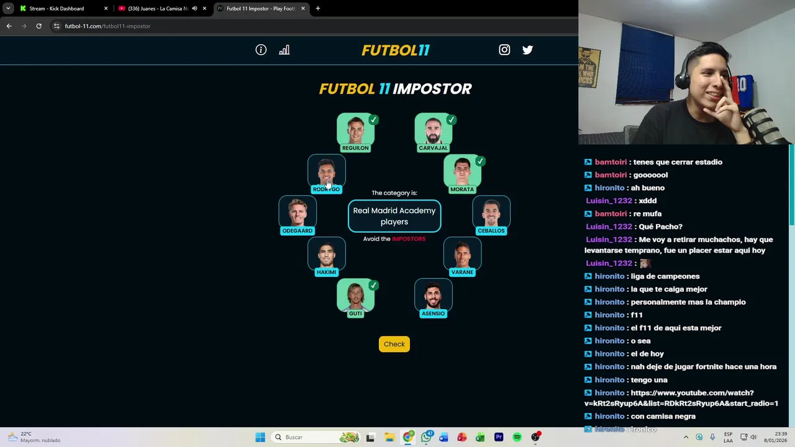
Task: Open Google Chrome from taskbar
Action: [407, 437]
